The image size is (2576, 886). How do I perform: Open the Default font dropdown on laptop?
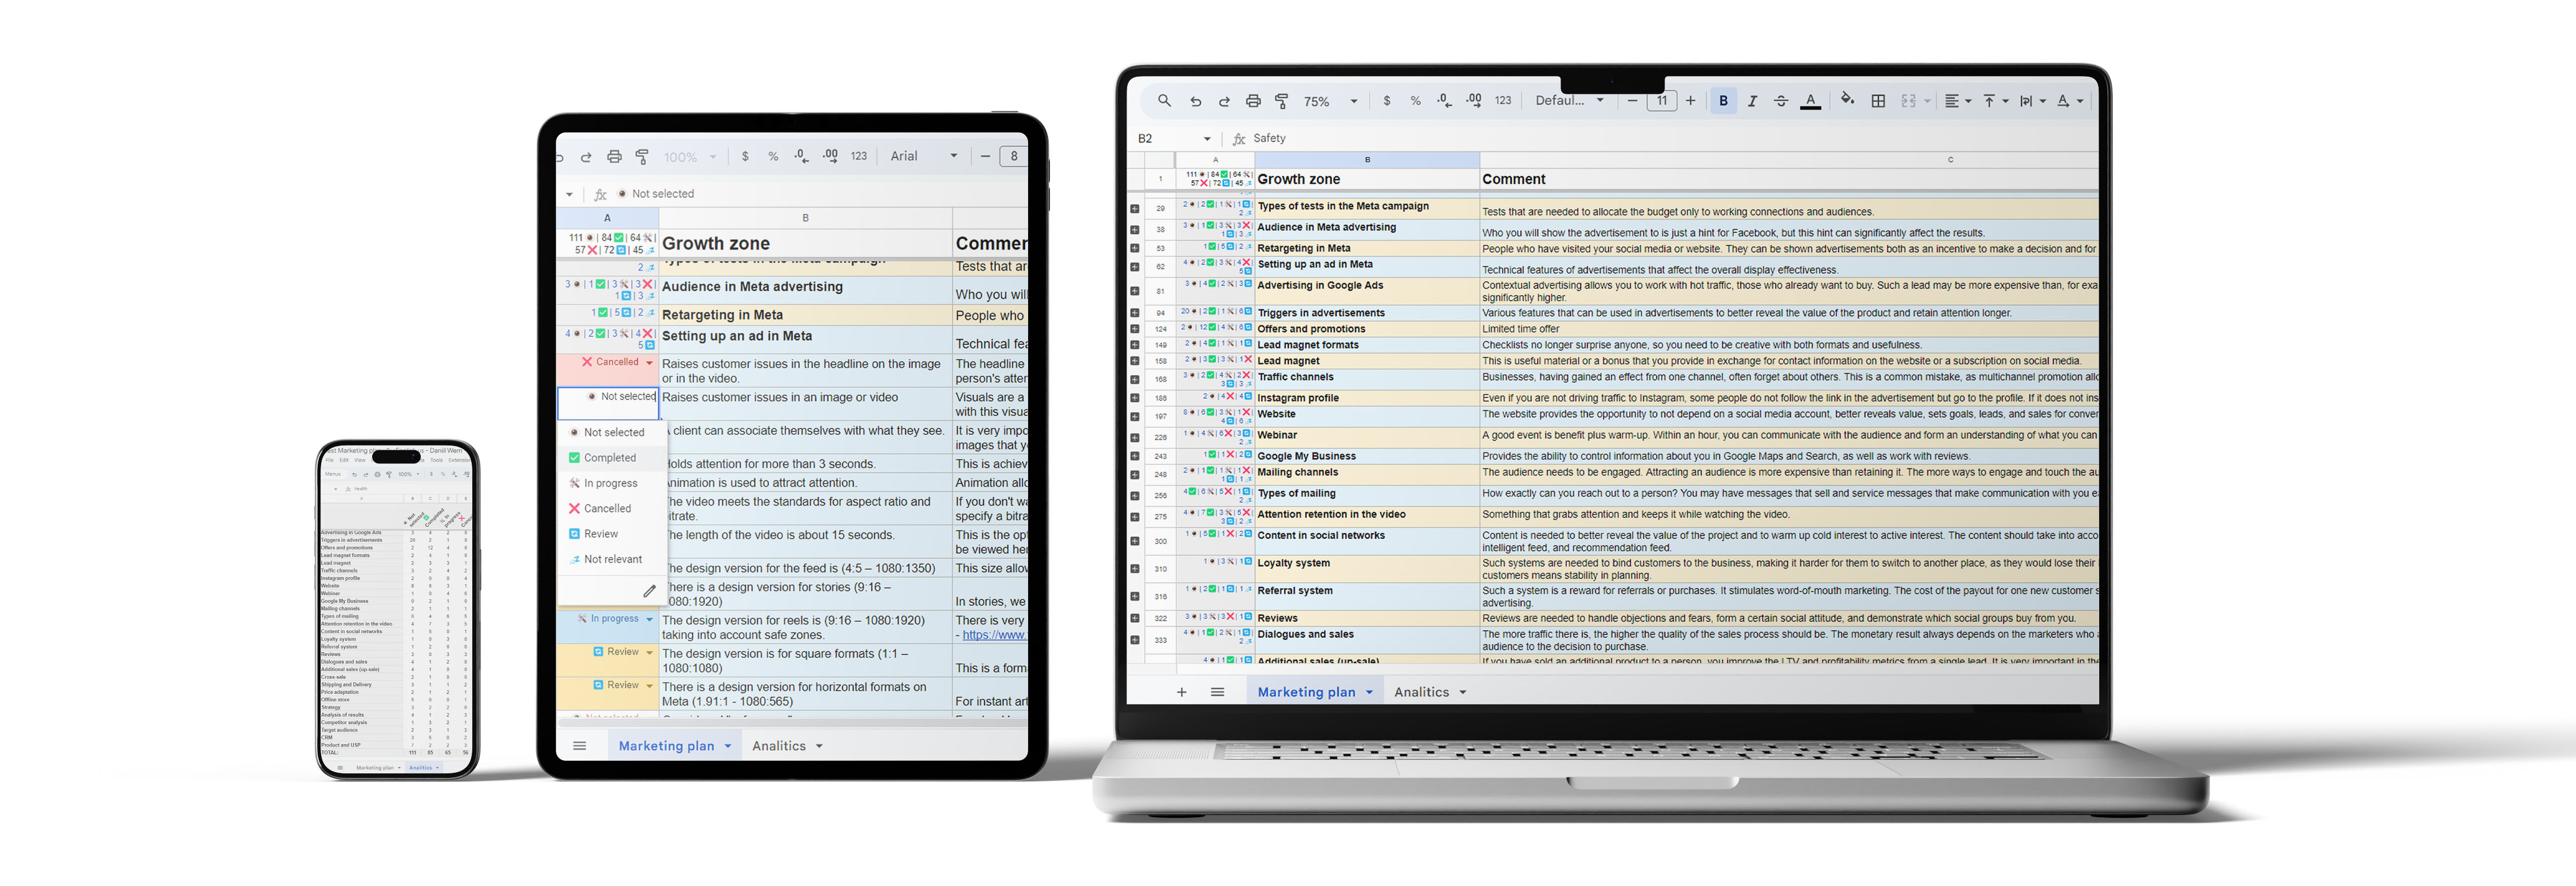pyautogui.click(x=1569, y=101)
